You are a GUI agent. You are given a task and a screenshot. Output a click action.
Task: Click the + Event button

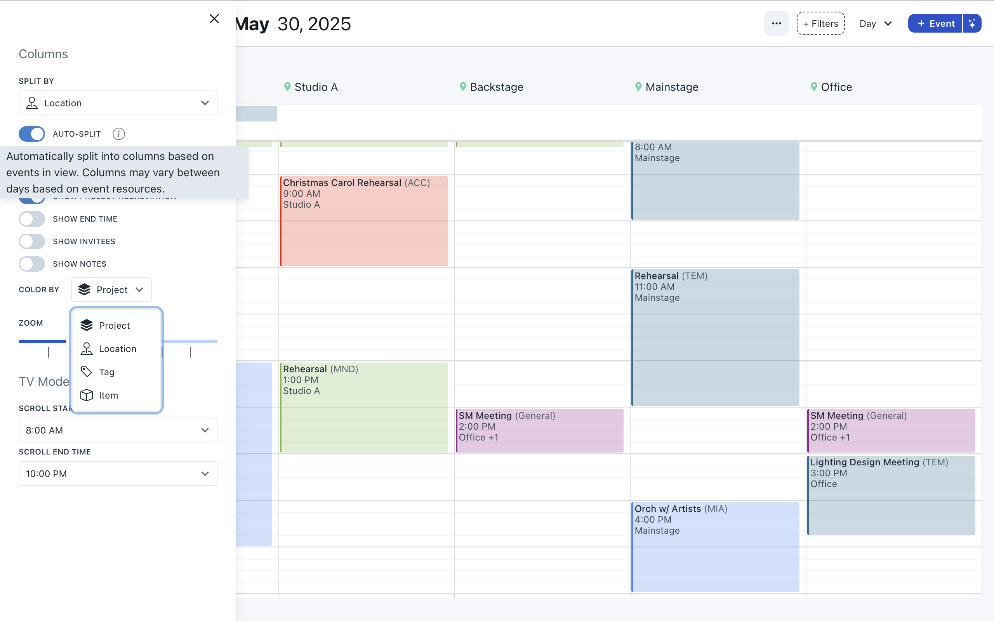(935, 23)
